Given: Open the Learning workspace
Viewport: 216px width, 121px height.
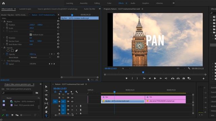Looking at the screenshot, I should (70, 3).
